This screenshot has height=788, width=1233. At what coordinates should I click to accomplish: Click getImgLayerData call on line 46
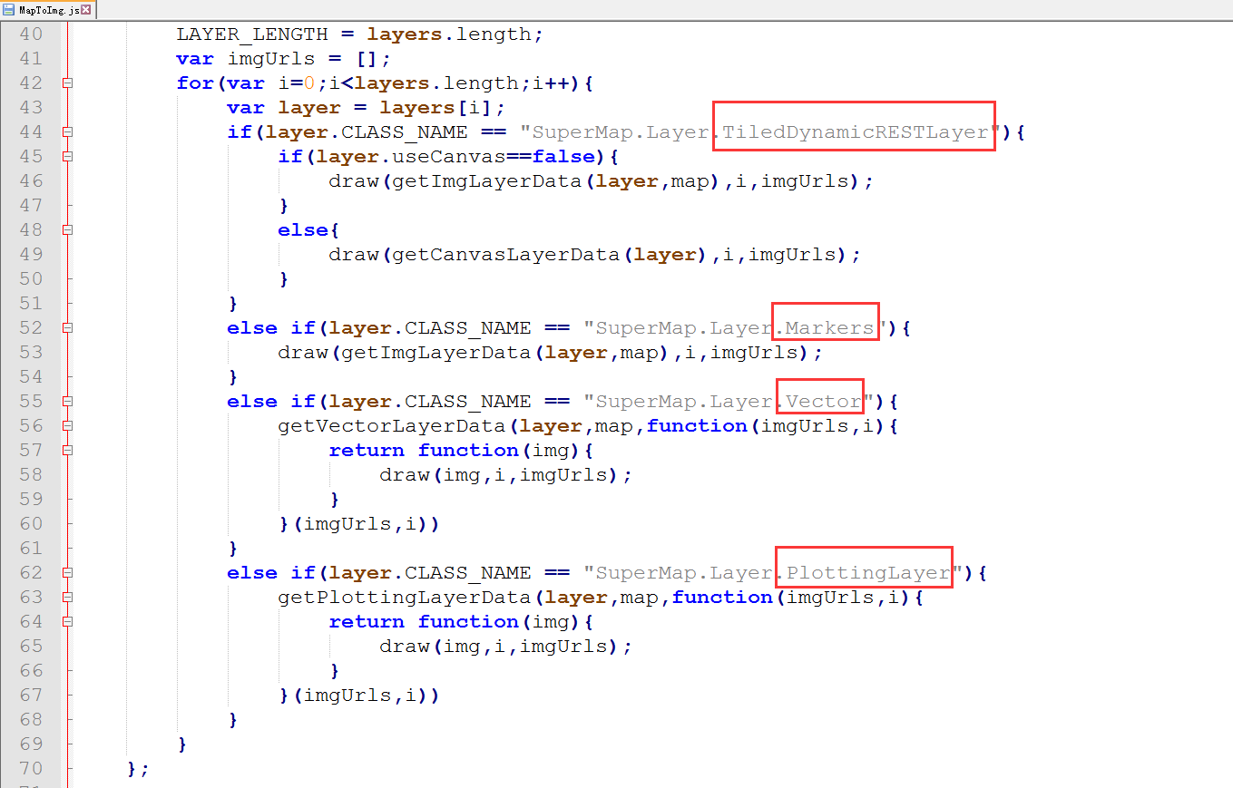557,181
